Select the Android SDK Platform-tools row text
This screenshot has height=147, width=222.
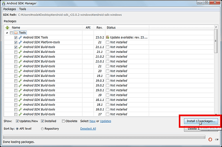pos(42,42)
